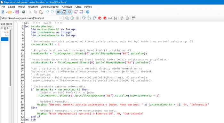The height and width of the screenshot is (123, 224).
Task: Click the MsgBox "Wartosc komorki zostala zwiekszona" line
Action: click(x=123, y=105)
